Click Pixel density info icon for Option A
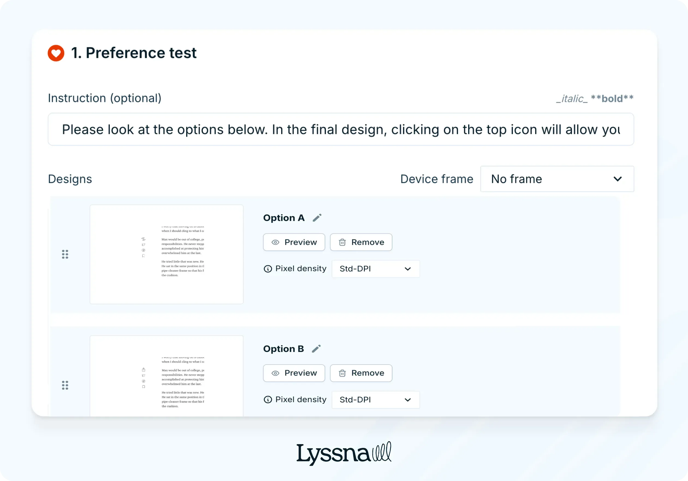Viewport: 688px width, 481px height. click(x=268, y=269)
